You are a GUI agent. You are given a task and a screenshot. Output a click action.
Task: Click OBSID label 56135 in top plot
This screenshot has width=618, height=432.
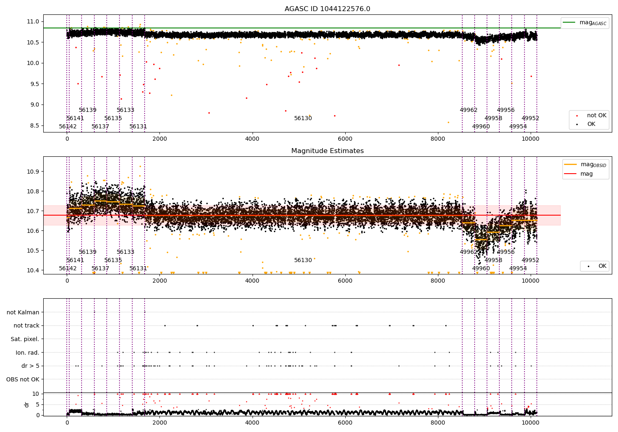[113, 118]
